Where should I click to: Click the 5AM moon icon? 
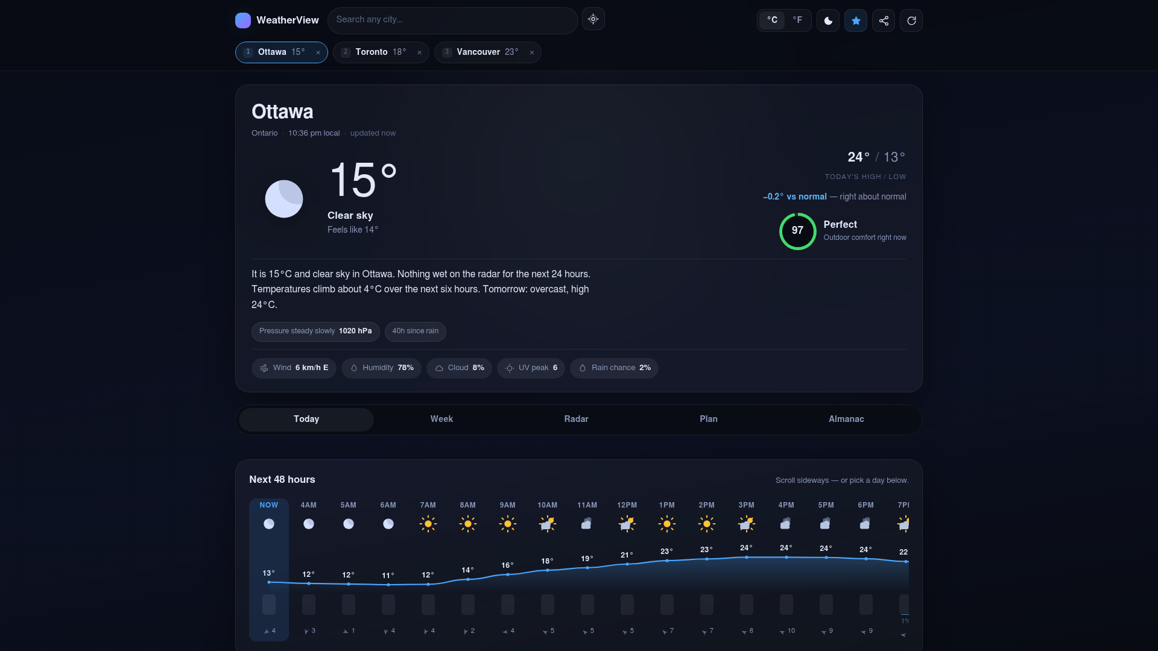349,524
